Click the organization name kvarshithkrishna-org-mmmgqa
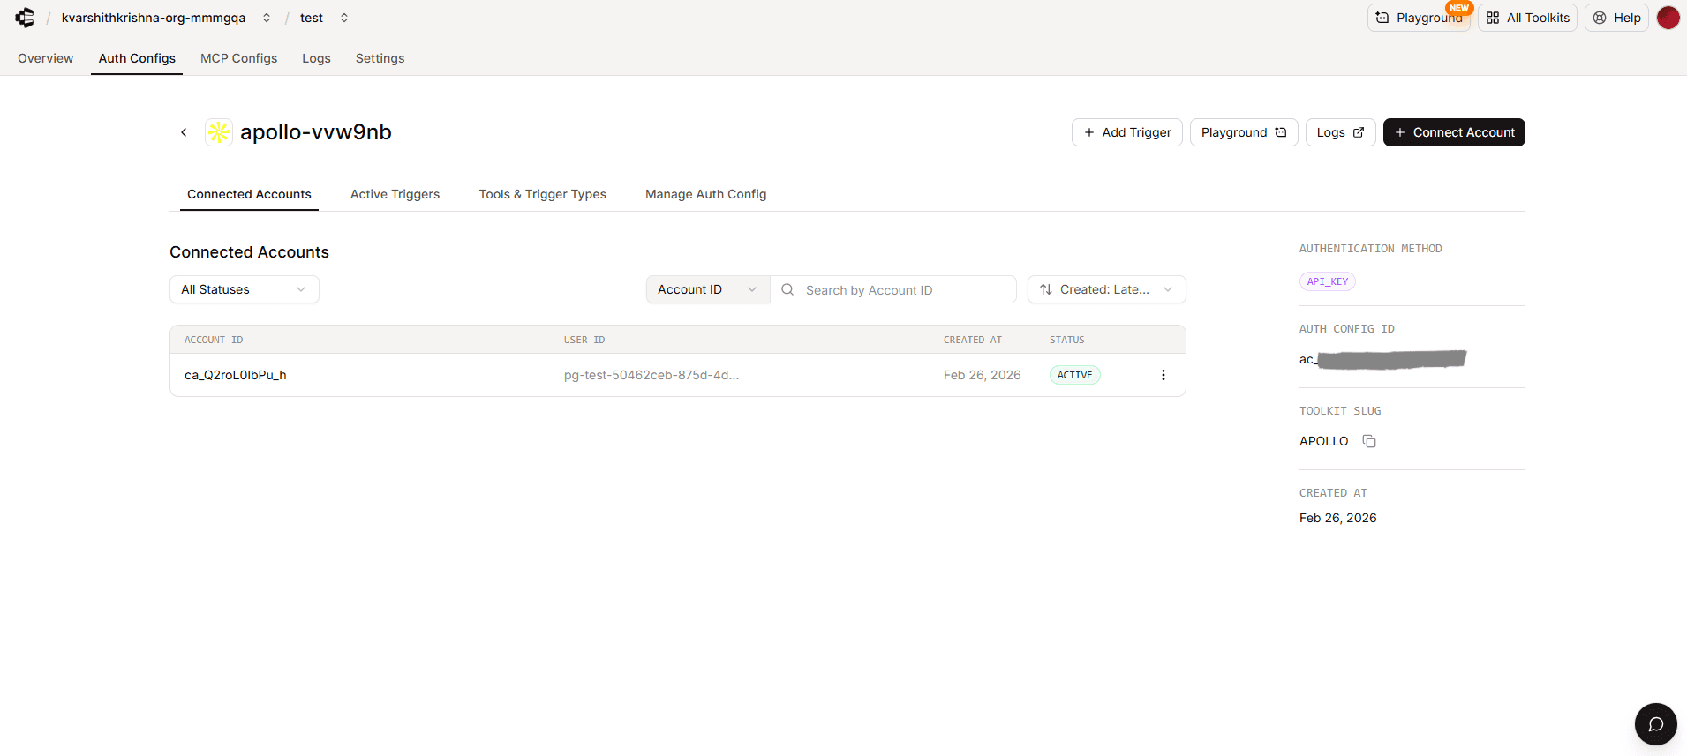The width and height of the screenshot is (1687, 756). (154, 18)
